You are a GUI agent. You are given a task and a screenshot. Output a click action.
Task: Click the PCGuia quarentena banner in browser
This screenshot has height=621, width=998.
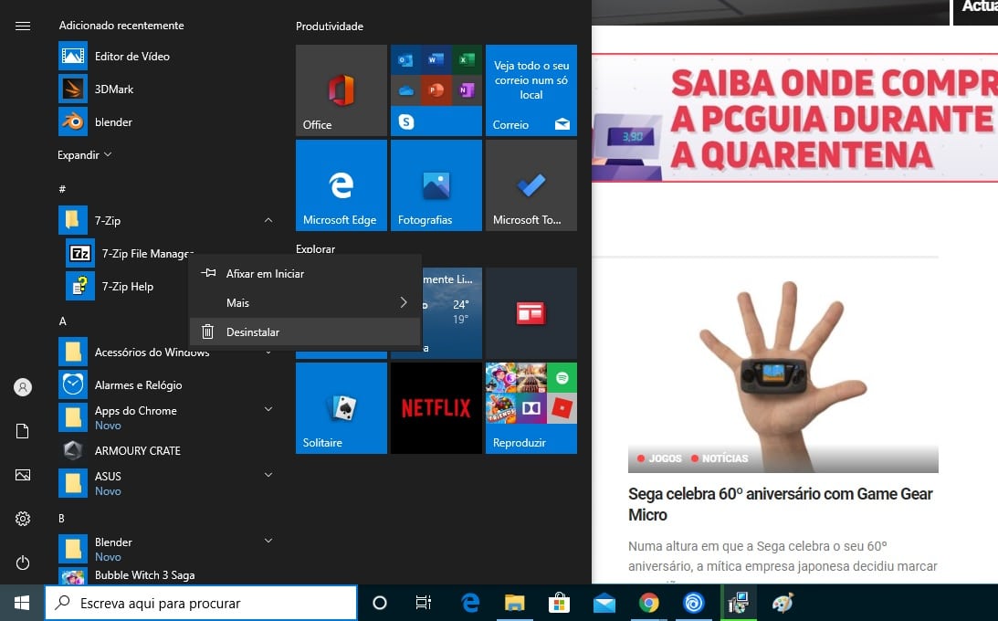point(794,118)
